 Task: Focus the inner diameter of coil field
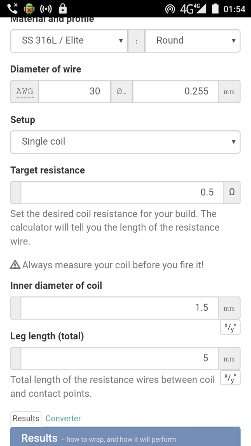click(x=119, y=308)
